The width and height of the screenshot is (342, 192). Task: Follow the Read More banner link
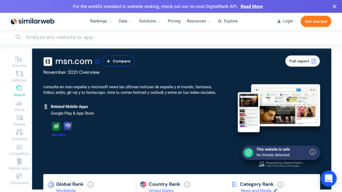[x=251, y=7]
